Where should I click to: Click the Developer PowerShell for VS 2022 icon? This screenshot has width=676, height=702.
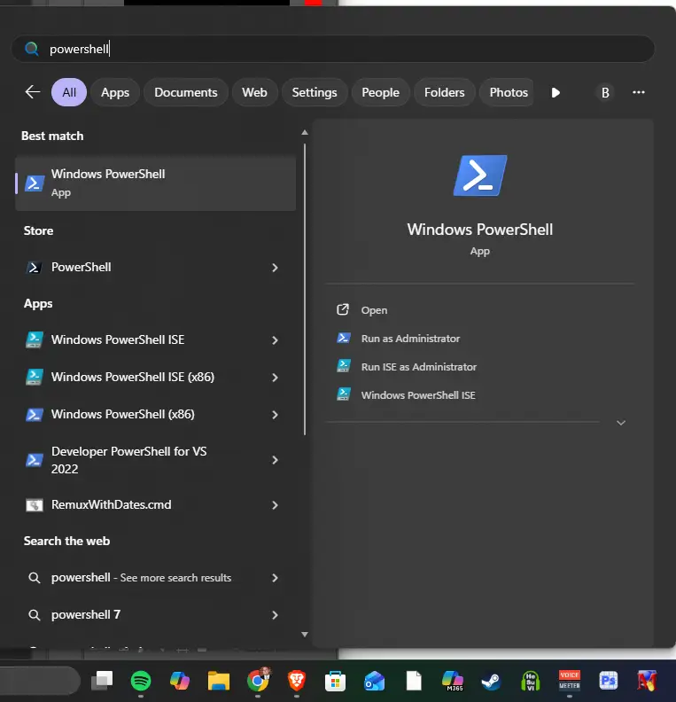(x=35, y=460)
